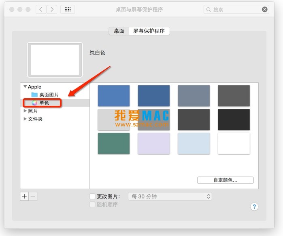The height and width of the screenshot is (236, 283).
Task: Toggle the 随机顺序 checkbox
Action: pos(92,204)
